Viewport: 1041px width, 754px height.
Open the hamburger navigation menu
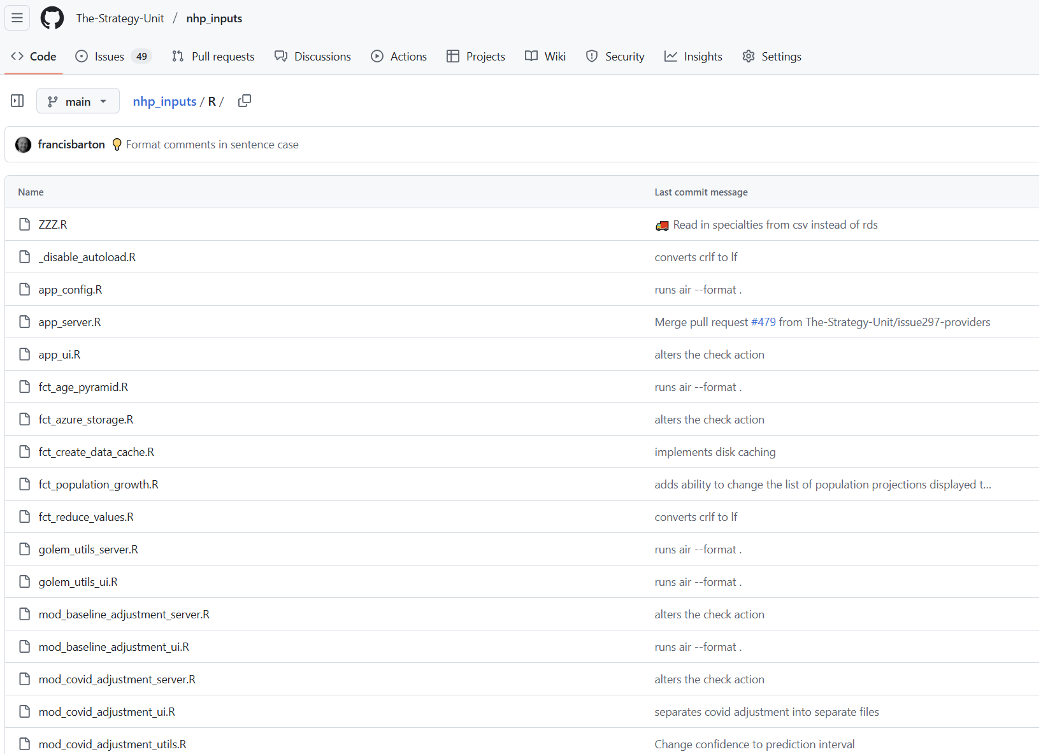(17, 18)
